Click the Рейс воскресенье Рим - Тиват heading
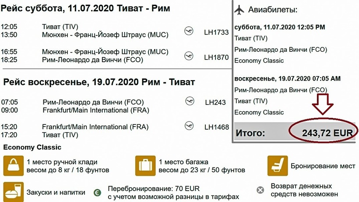The width and height of the screenshot is (359, 202). coord(99,82)
